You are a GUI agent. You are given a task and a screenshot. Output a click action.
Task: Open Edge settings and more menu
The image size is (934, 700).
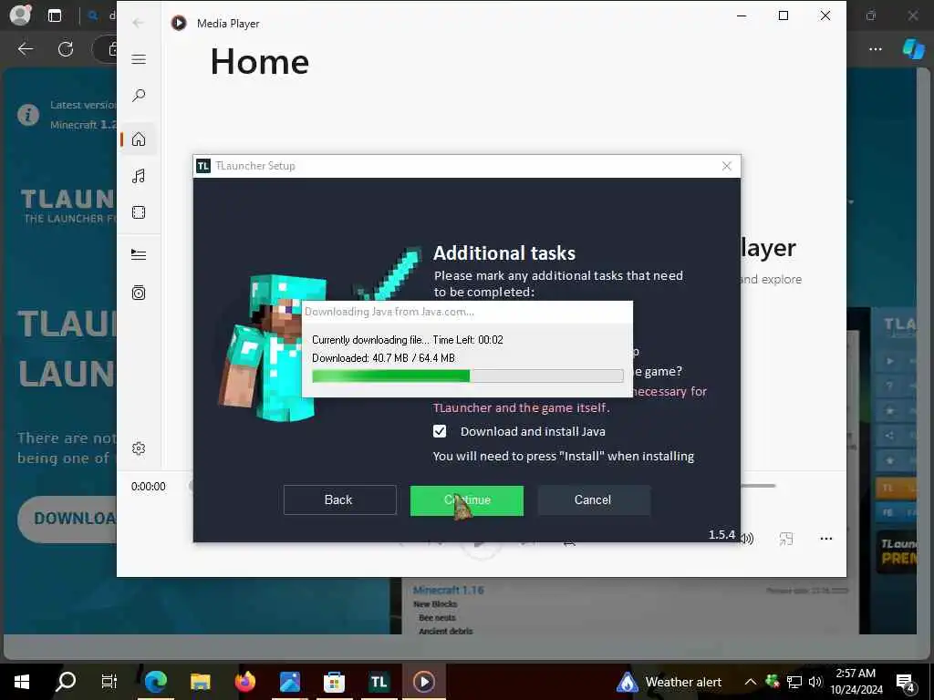(x=875, y=49)
